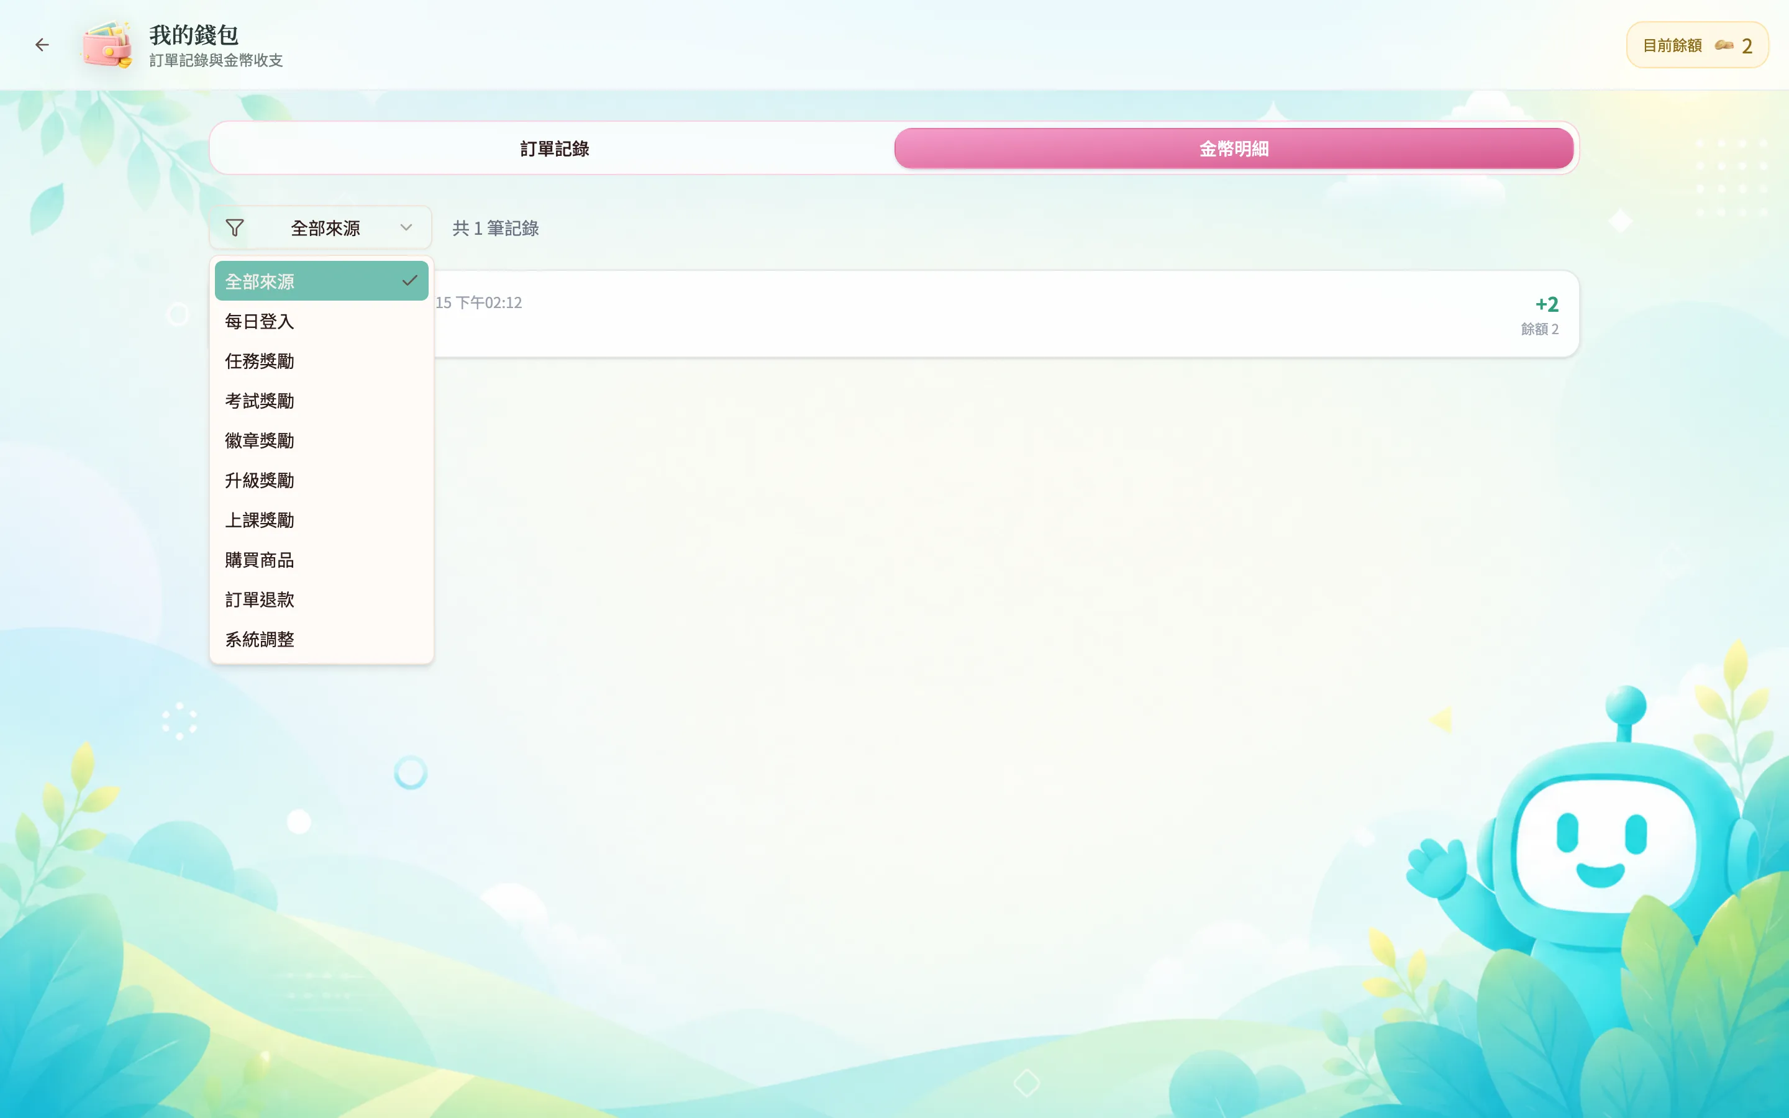Collapse the 全部來源 source dropdown
This screenshot has height=1118, width=1789.
click(x=320, y=228)
